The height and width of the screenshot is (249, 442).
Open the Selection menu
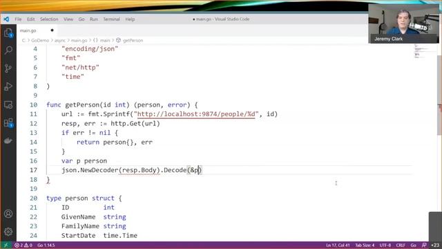[49, 19]
